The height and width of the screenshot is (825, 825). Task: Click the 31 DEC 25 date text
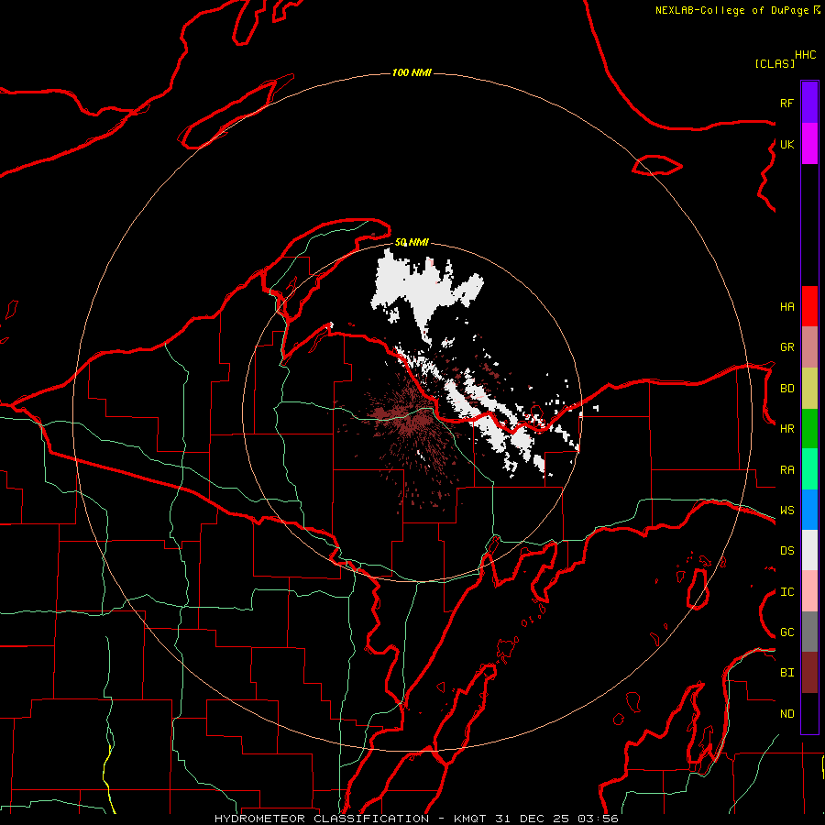tap(532, 819)
